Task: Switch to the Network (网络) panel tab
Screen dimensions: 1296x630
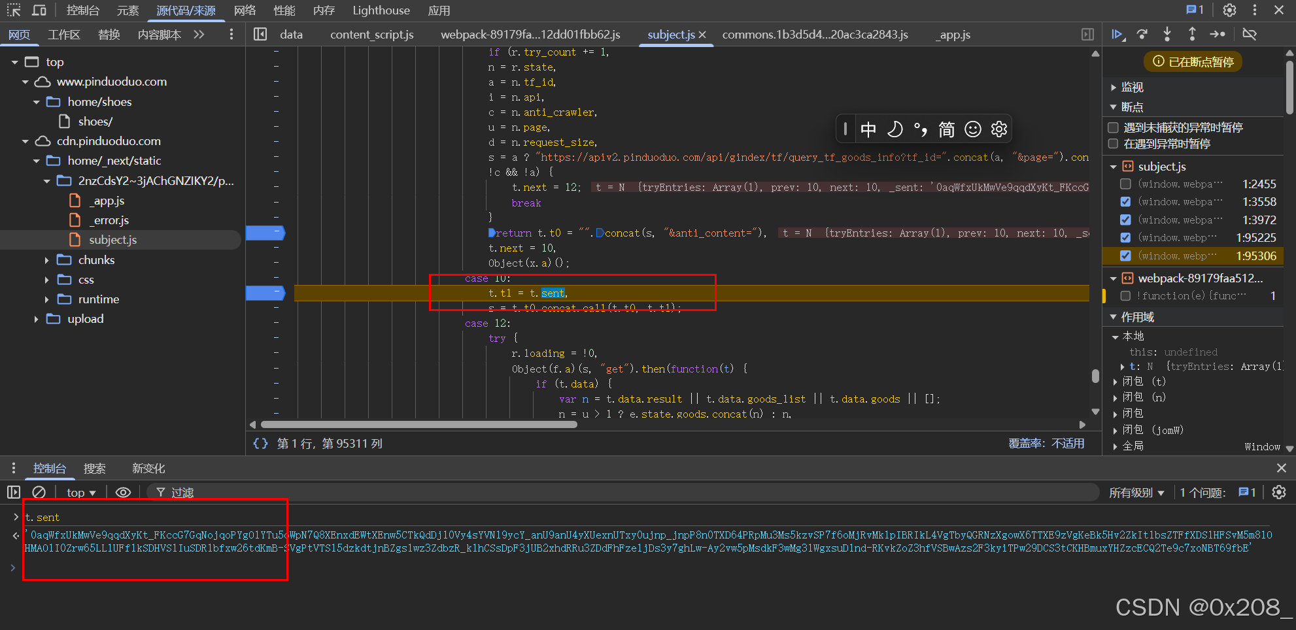Action: pos(245,10)
